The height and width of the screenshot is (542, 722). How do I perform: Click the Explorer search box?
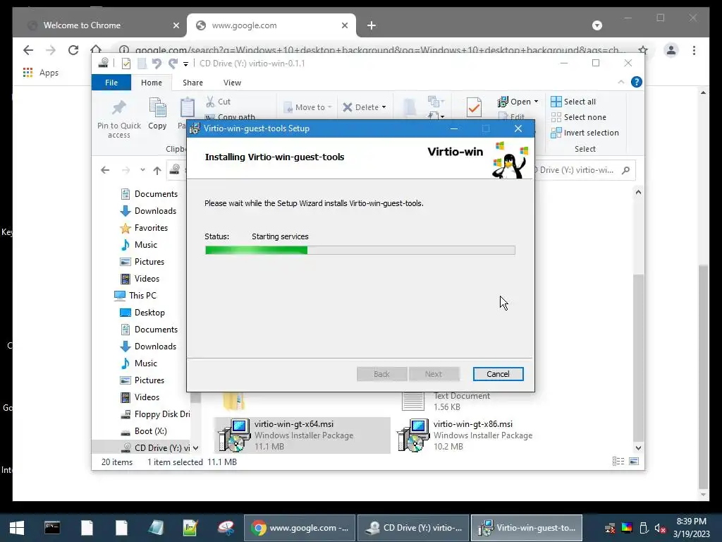(x=584, y=170)
